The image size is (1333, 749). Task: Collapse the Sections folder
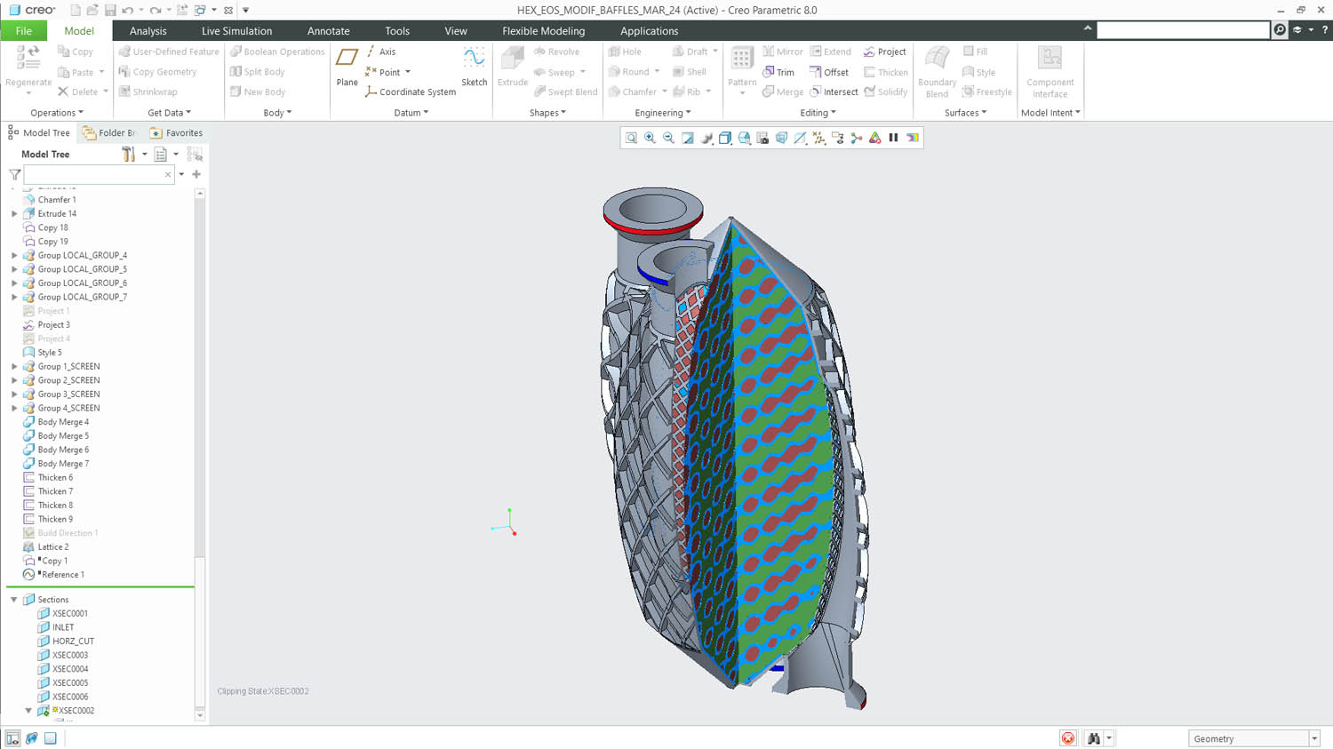[14, 600]
